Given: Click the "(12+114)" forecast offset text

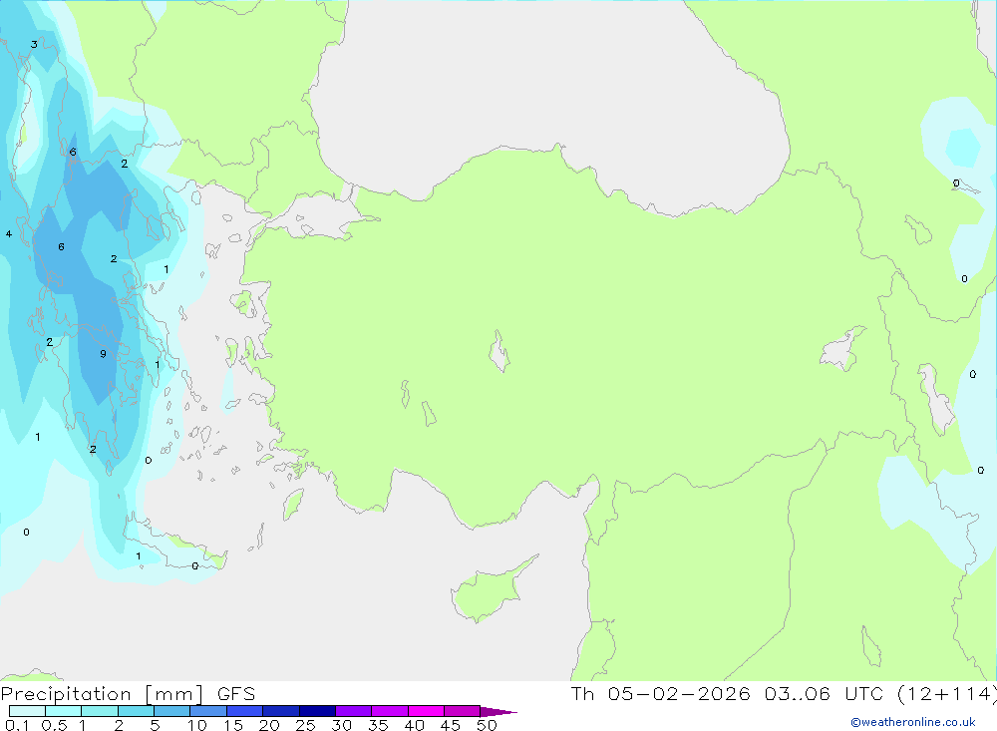Looking at the screenshot, I should [947, 694].
